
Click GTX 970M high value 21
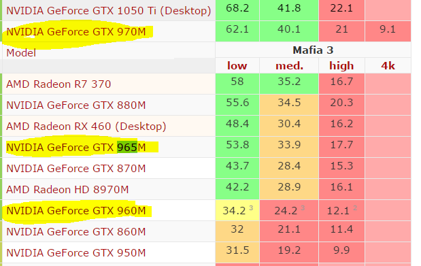coord(341,29)
